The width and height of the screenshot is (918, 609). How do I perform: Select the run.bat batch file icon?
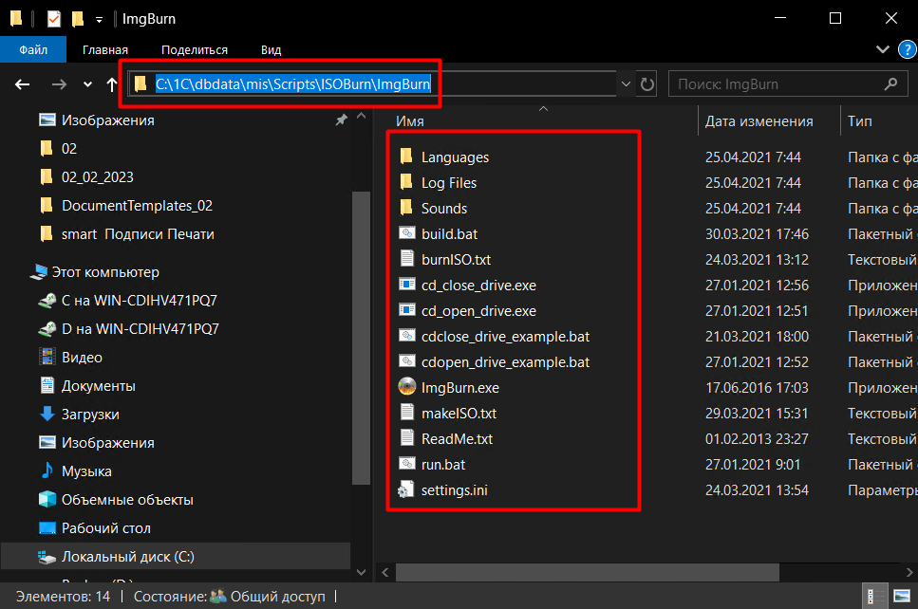pos(406,465)
